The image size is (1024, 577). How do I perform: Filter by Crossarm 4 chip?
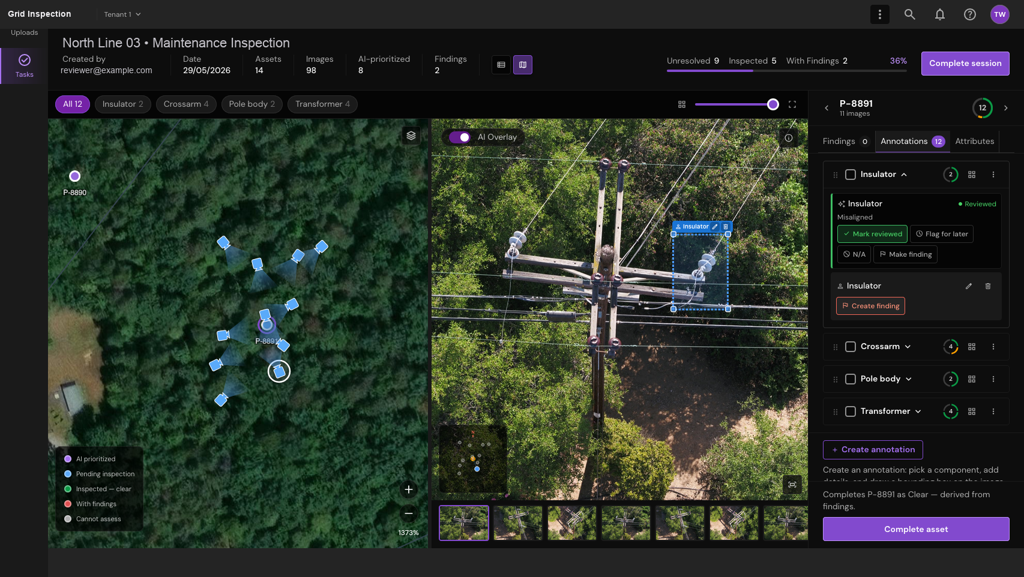tap(186, 104)
